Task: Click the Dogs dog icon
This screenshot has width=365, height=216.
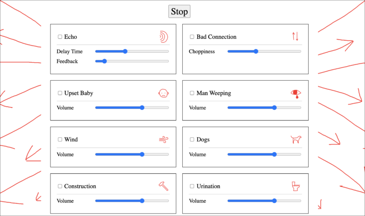Action: coord(296,139)
